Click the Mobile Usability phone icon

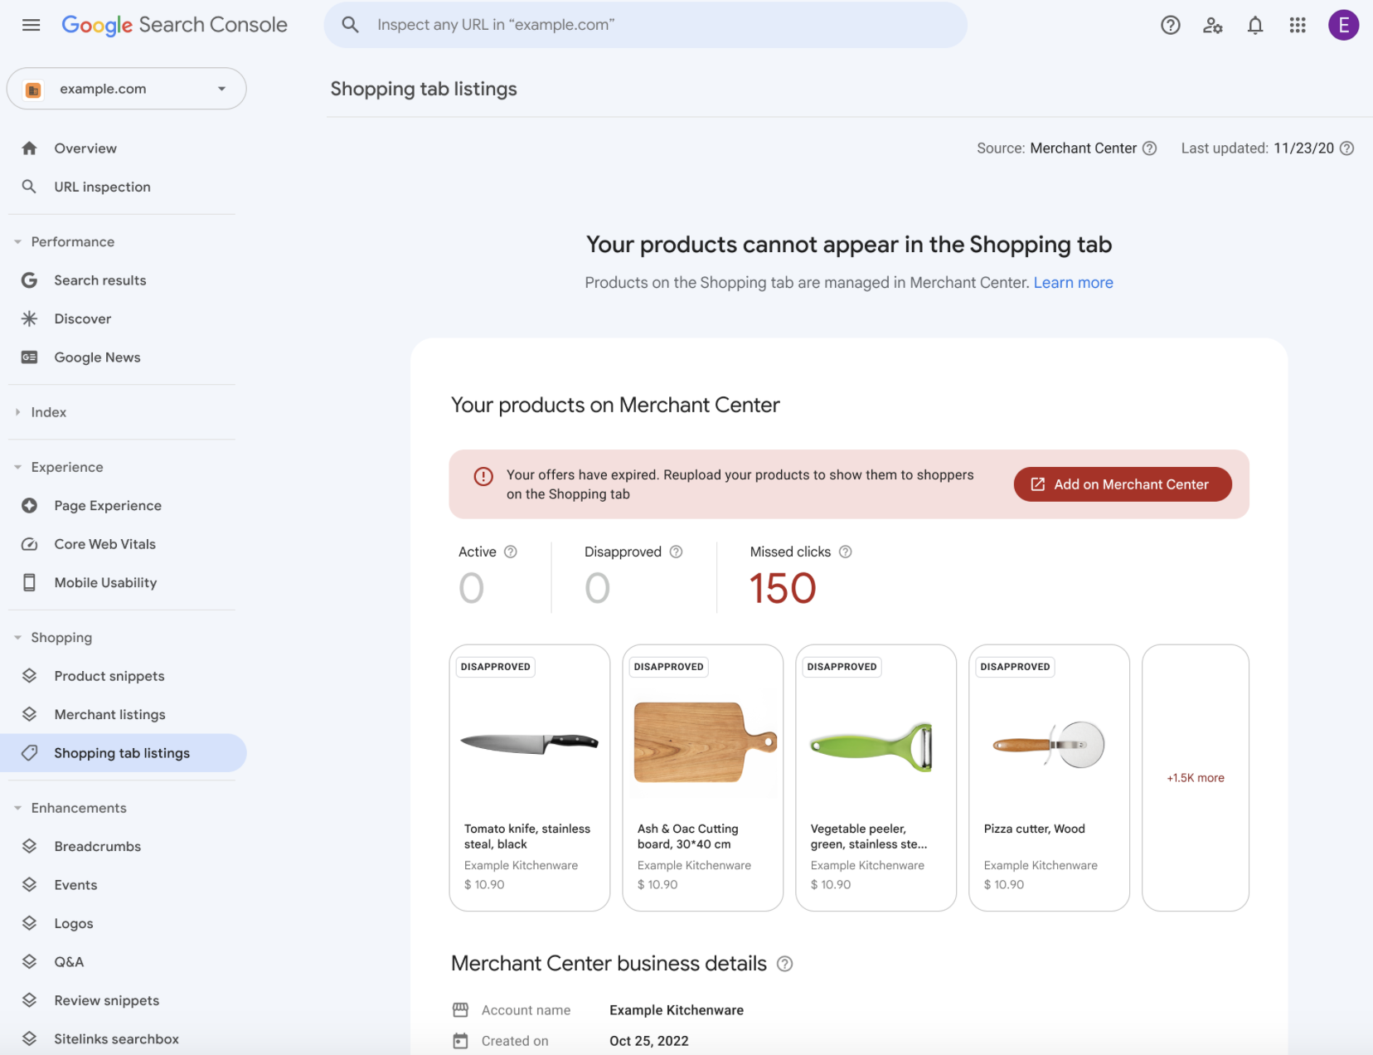(30, 582)
